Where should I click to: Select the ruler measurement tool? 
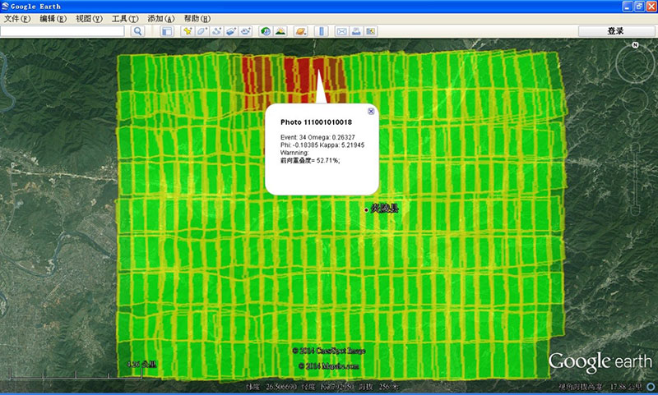(x=322, y=31)
